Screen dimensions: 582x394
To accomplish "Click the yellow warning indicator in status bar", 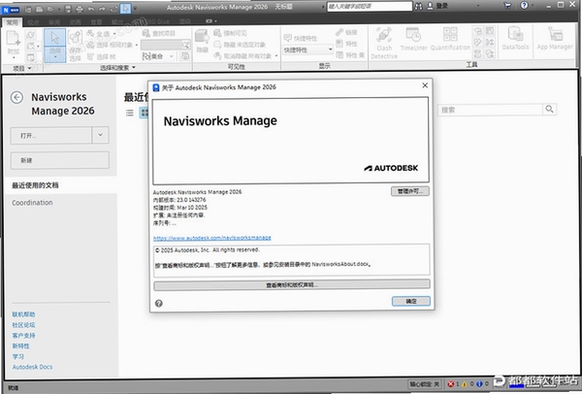I will (465, 384).
